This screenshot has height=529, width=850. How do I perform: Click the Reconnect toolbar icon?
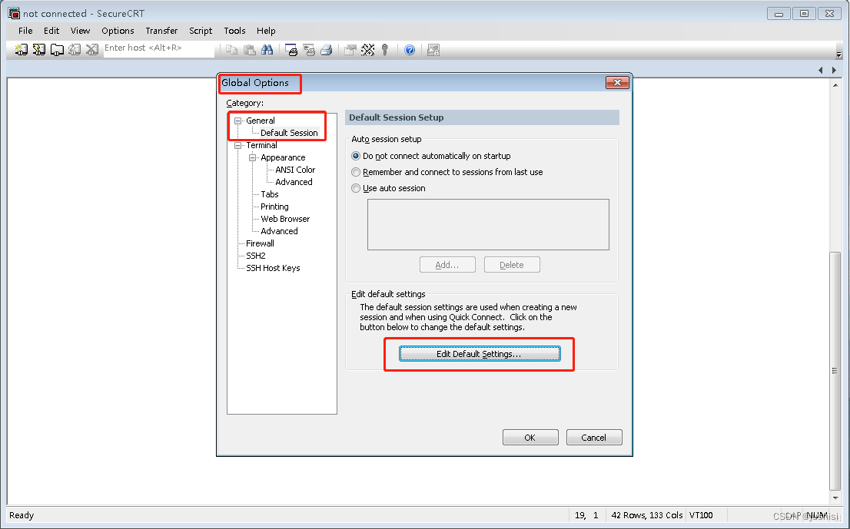pyautogui.click(x=75, y=50)
